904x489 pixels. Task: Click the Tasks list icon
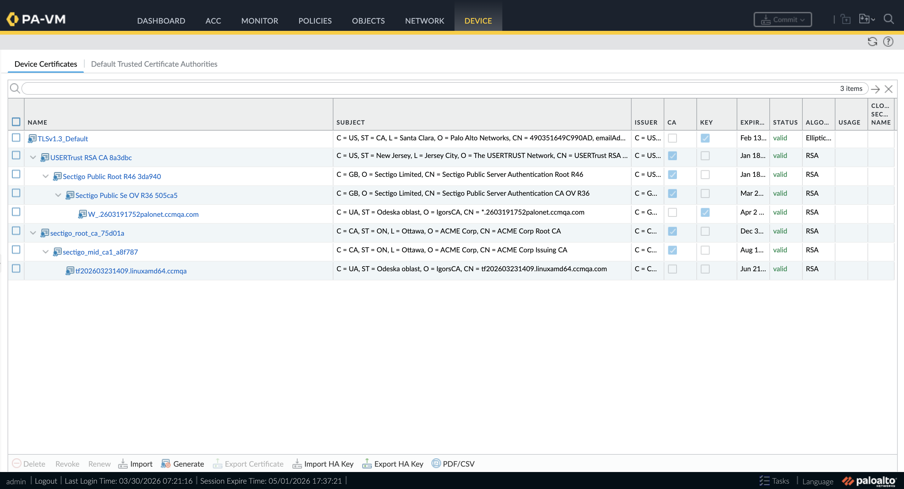point(764,481)
